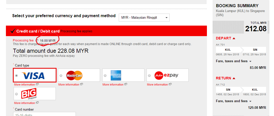This screenshot has width=274, height=116.
Task: Click flight number AK 712
Action: pos(220,85)
